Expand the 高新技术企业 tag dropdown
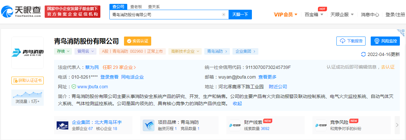 click(x=185, y=51)
